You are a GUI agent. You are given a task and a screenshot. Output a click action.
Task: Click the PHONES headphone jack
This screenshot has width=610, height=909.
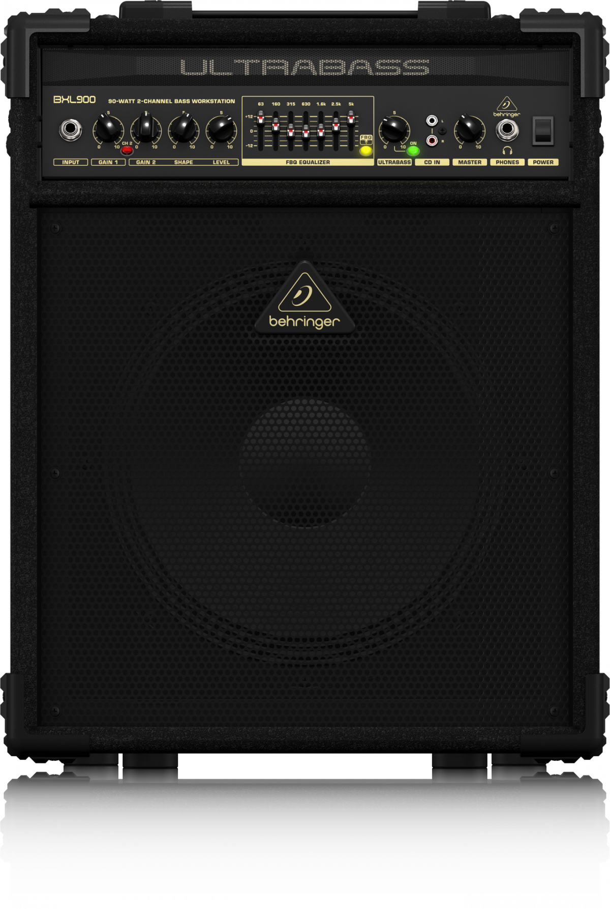pos(507,130)
